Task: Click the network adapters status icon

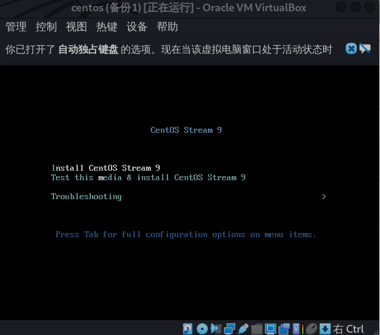Action: click(229, 328)
